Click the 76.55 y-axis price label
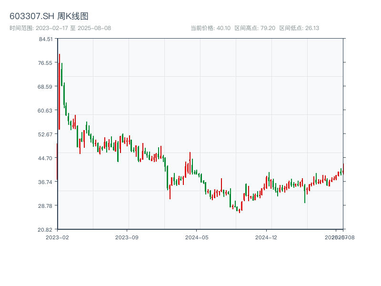The image size is (381, 286). click(x=46, y=63)
